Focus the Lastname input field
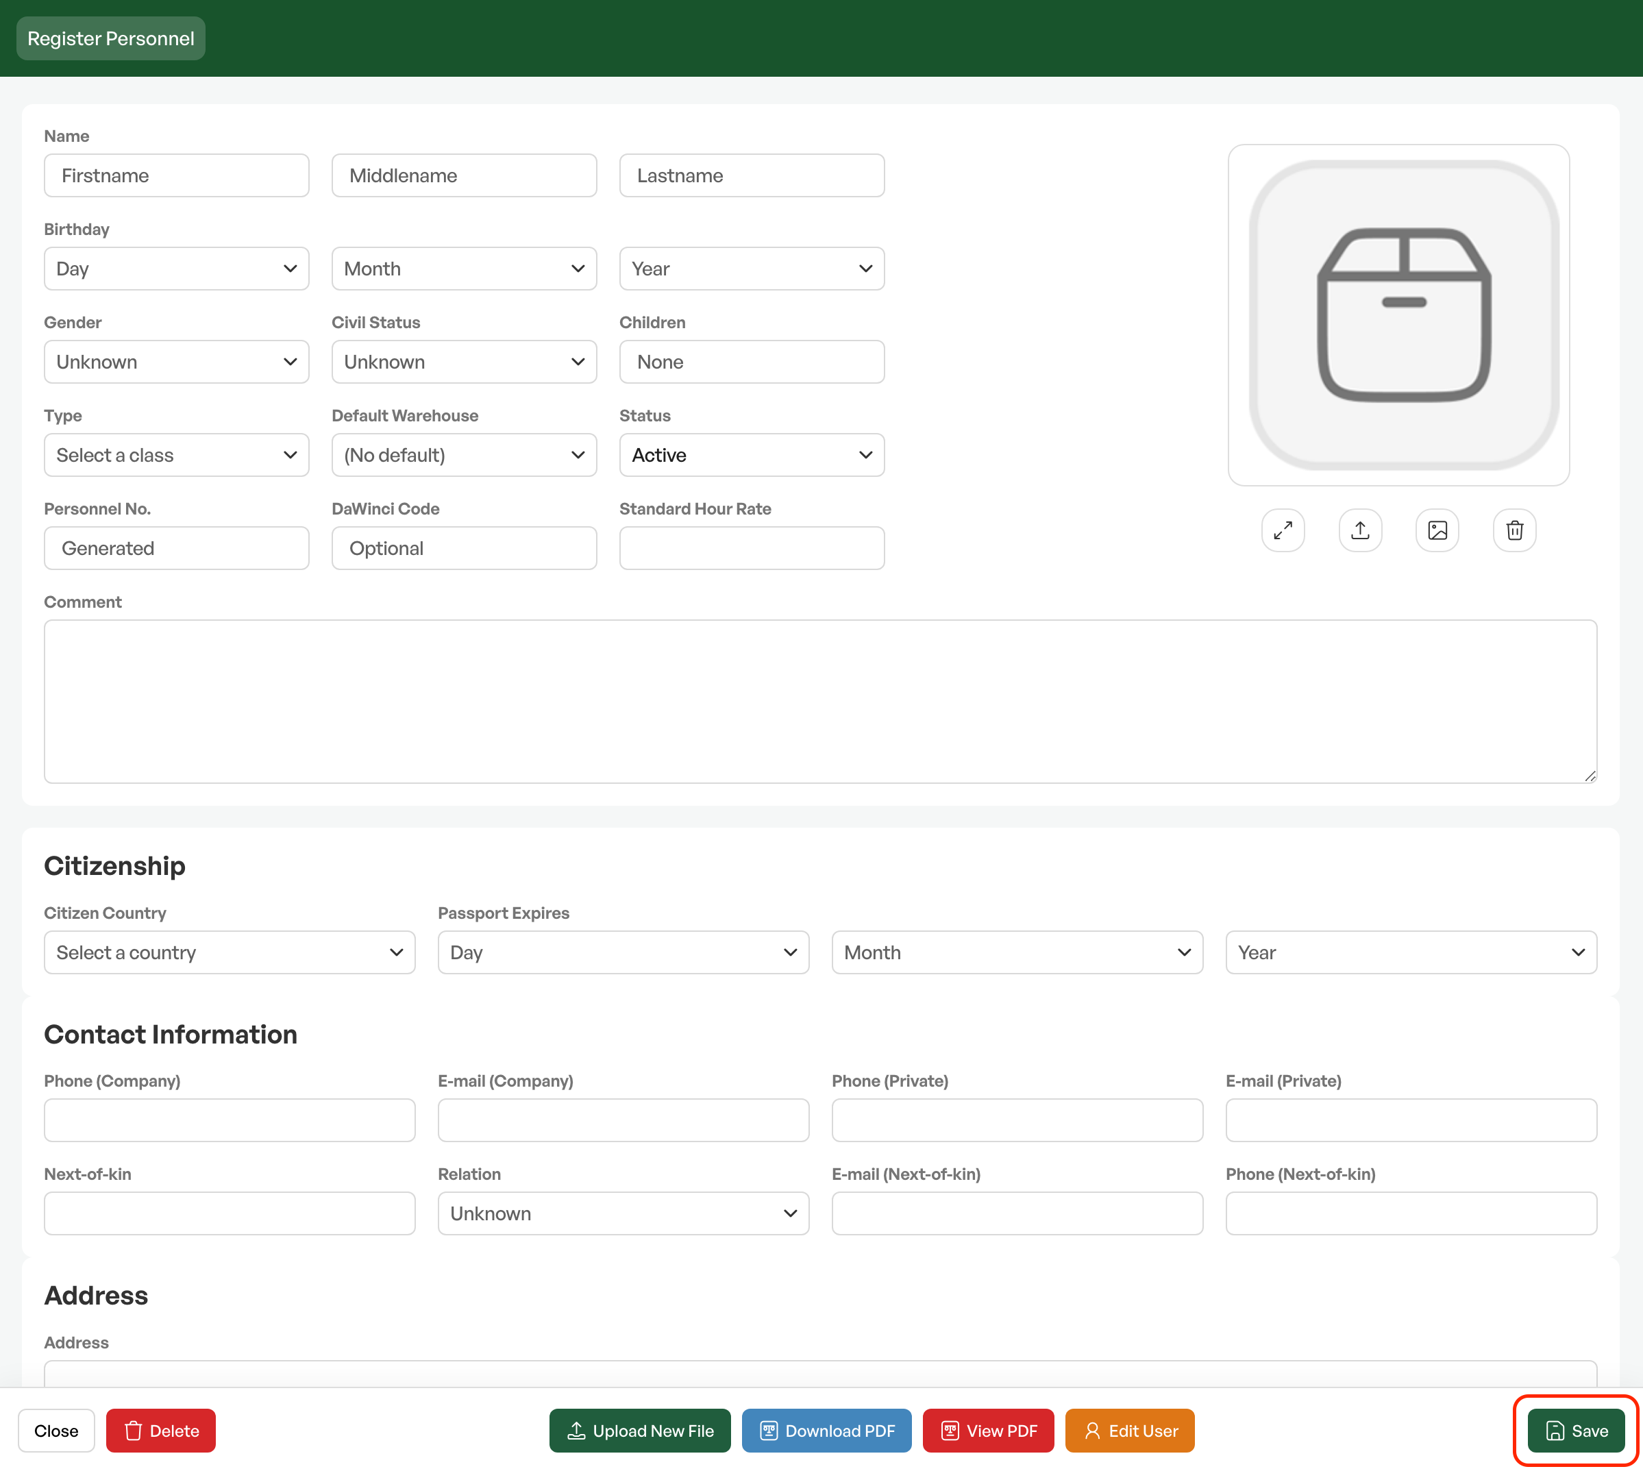The image size is (1643, 1469). tap(752, 175)
